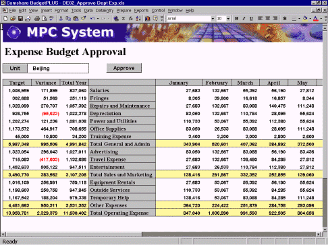The image size is (328, 245).
Task: Cut the selection with the scissors icon
Action: (x=61, y=19)
